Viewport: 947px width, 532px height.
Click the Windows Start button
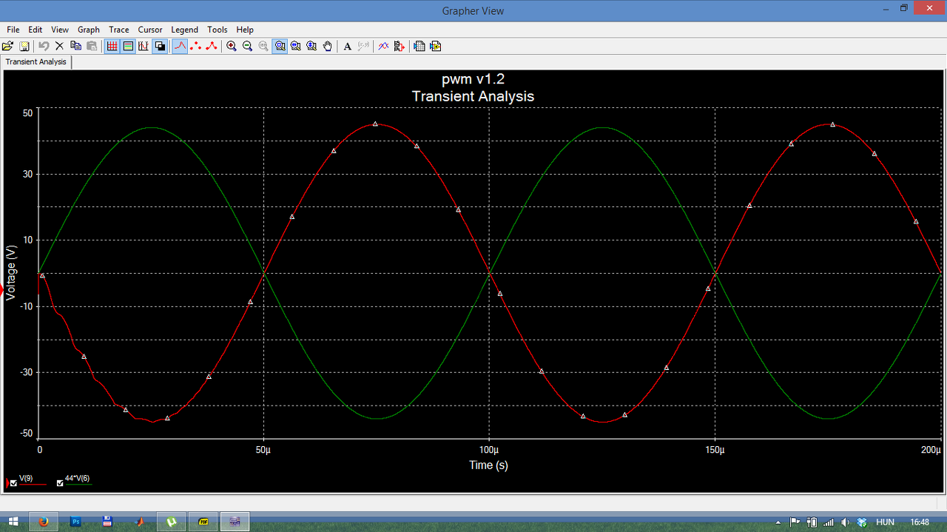13,522
